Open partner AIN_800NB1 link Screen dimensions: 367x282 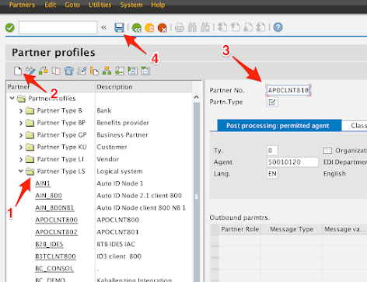(x=54, y=207)
